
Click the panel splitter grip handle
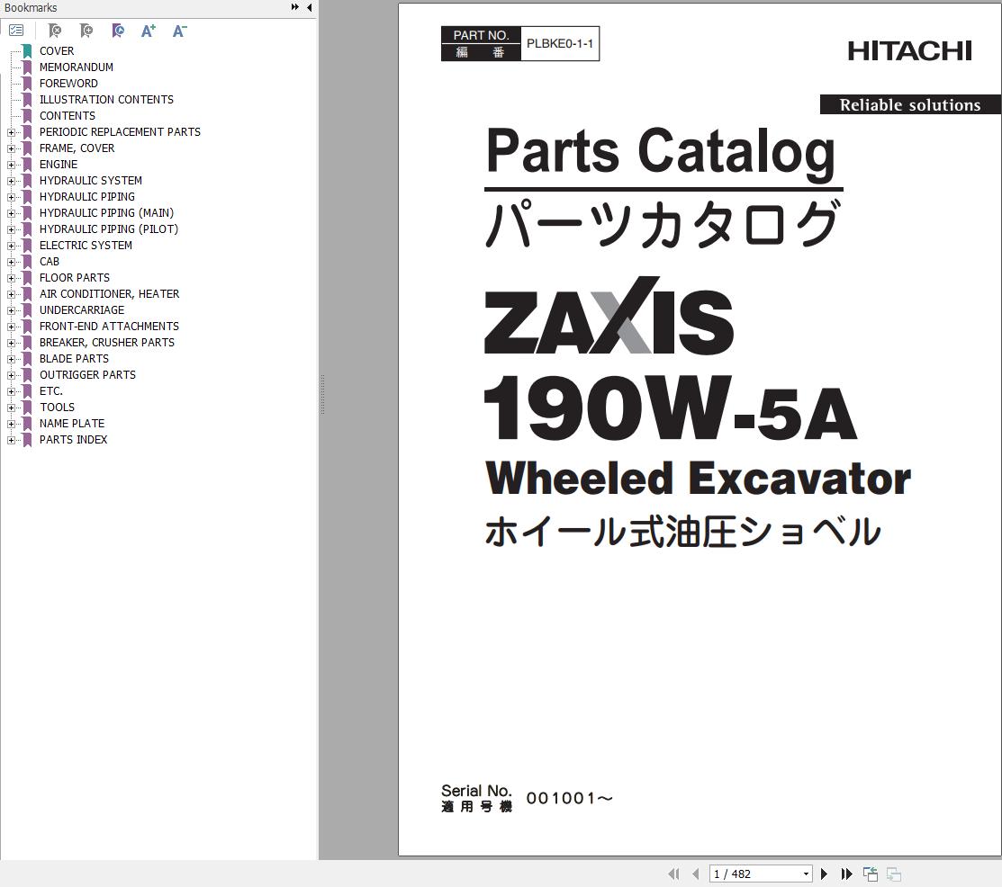pyautogui.click(x=322, y=394)
